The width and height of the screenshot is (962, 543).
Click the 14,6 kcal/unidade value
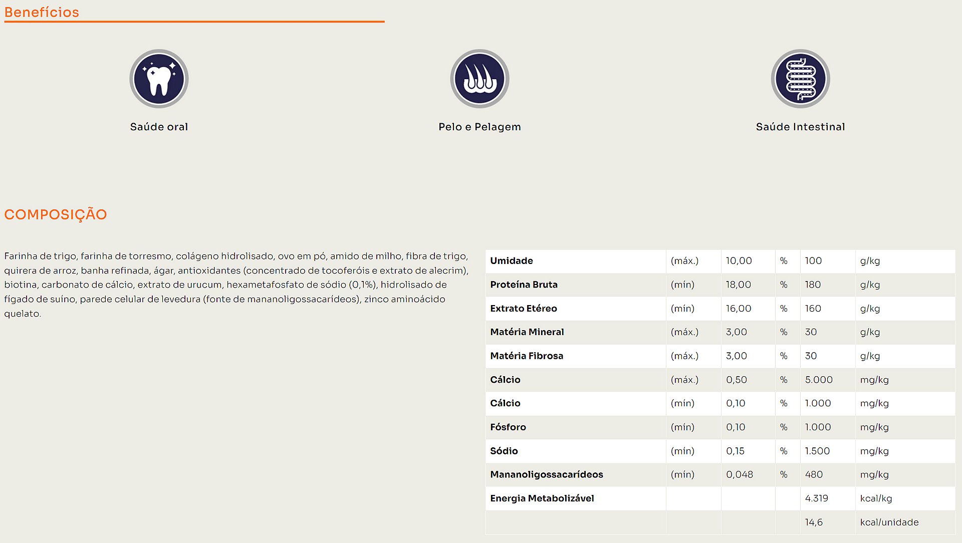pyautogui.click(x=814, y=522)
